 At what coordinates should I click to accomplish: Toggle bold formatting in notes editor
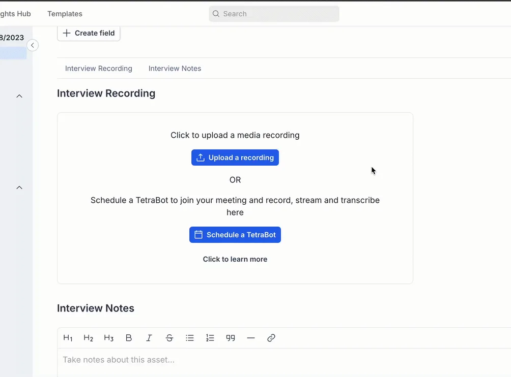pos(129,338)
